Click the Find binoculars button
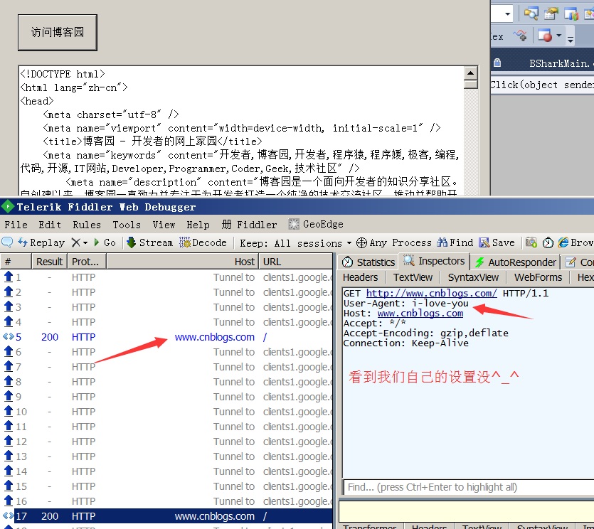Screen dimensions: 594x529 (x=455, y=242)
